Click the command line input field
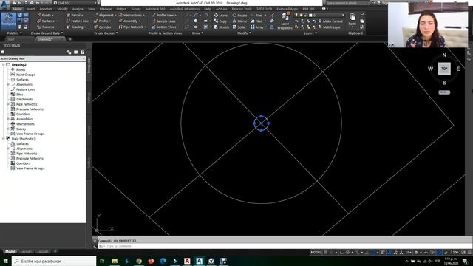The width and height of the screenshot is (473, 266). (284, 246)
